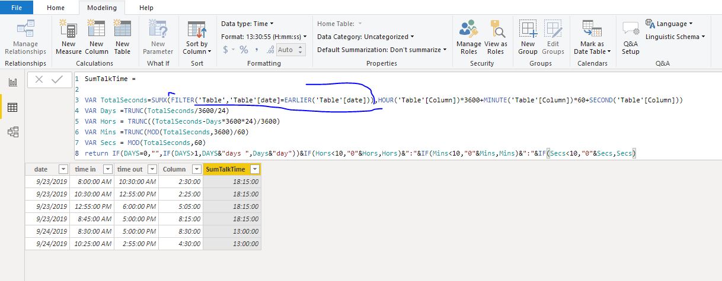Open the date column filter dropdown
The image size is (722, 281).
click(62, 169)
